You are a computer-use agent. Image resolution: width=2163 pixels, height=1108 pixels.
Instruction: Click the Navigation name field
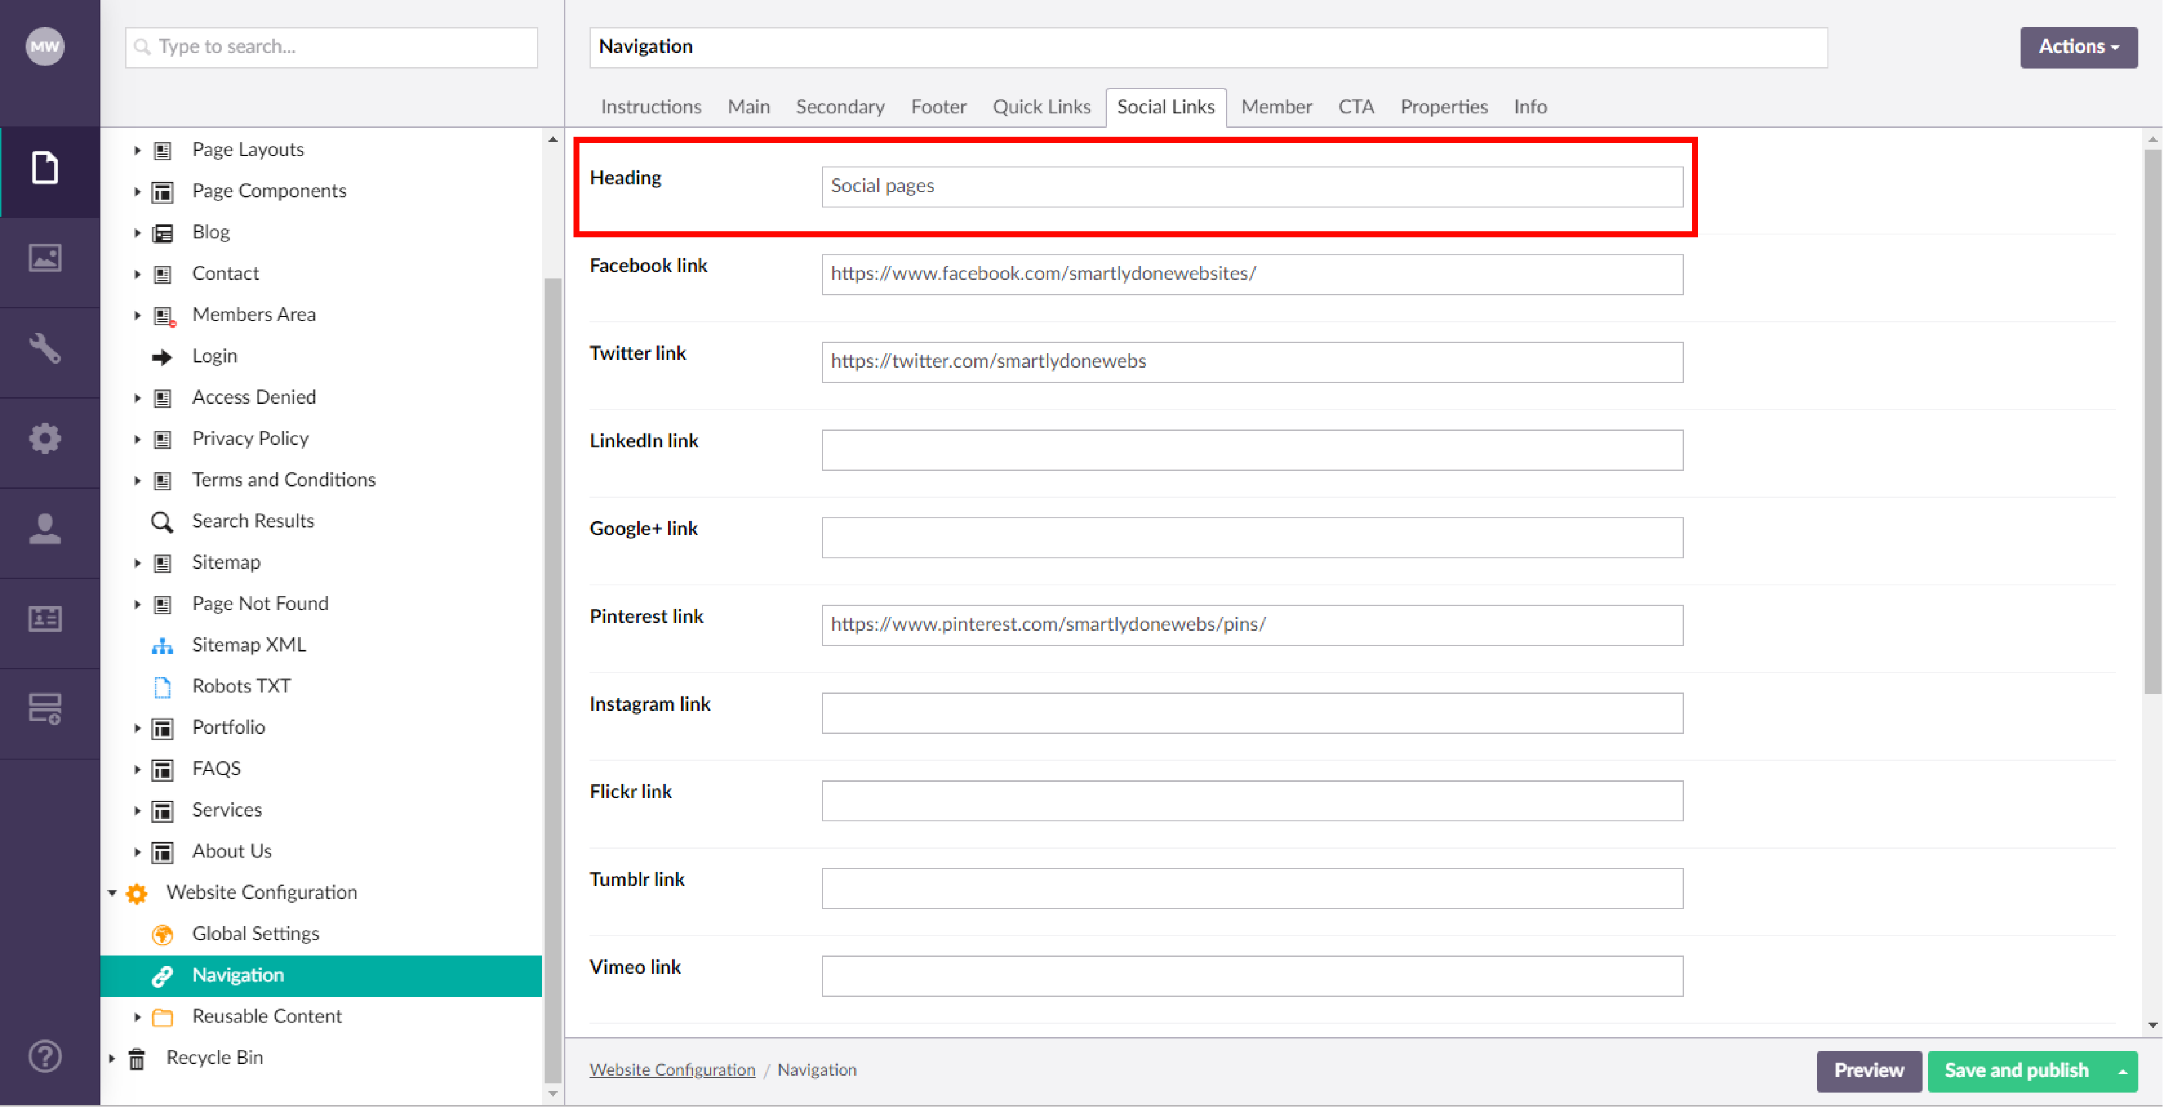(1208, 47)
